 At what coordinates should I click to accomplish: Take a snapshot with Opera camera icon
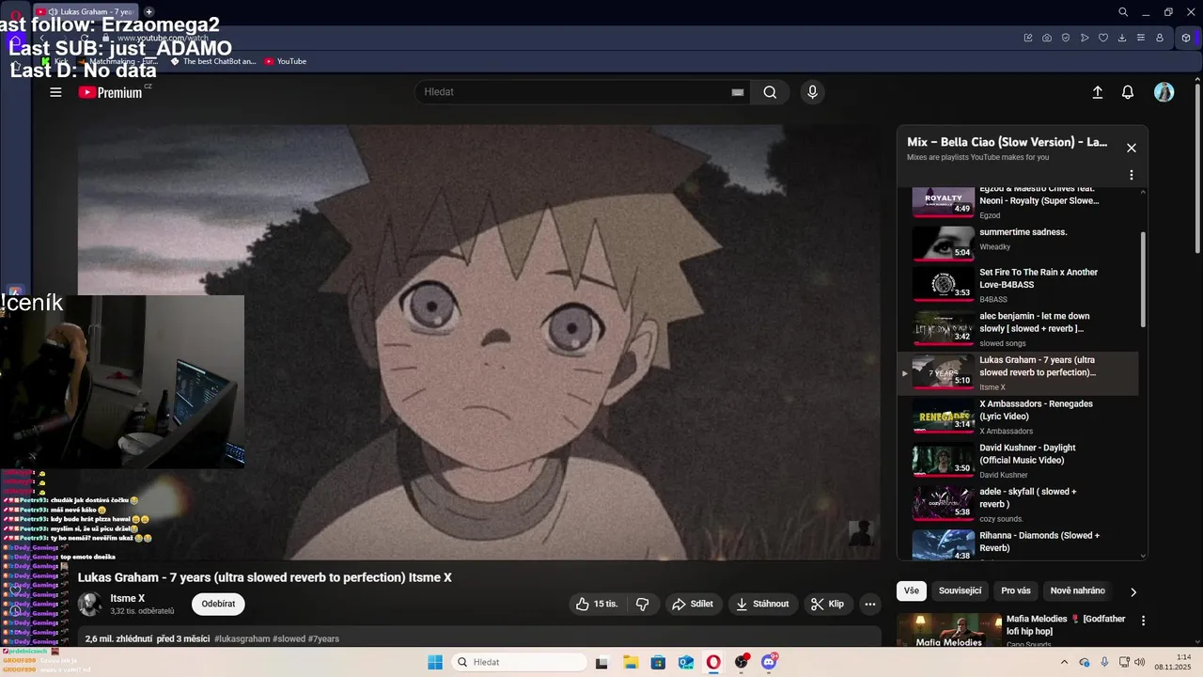click(x=1047, y=38)
